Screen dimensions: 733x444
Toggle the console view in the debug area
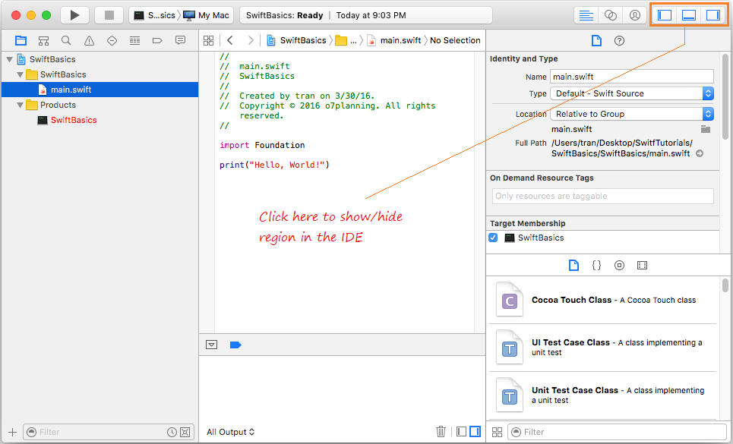(475, 431)
